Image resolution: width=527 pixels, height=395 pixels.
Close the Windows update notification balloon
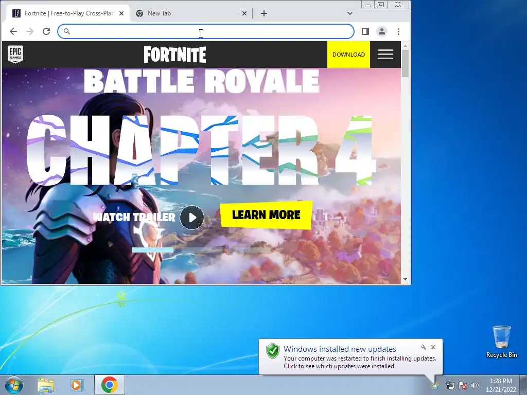click(433, 347)
